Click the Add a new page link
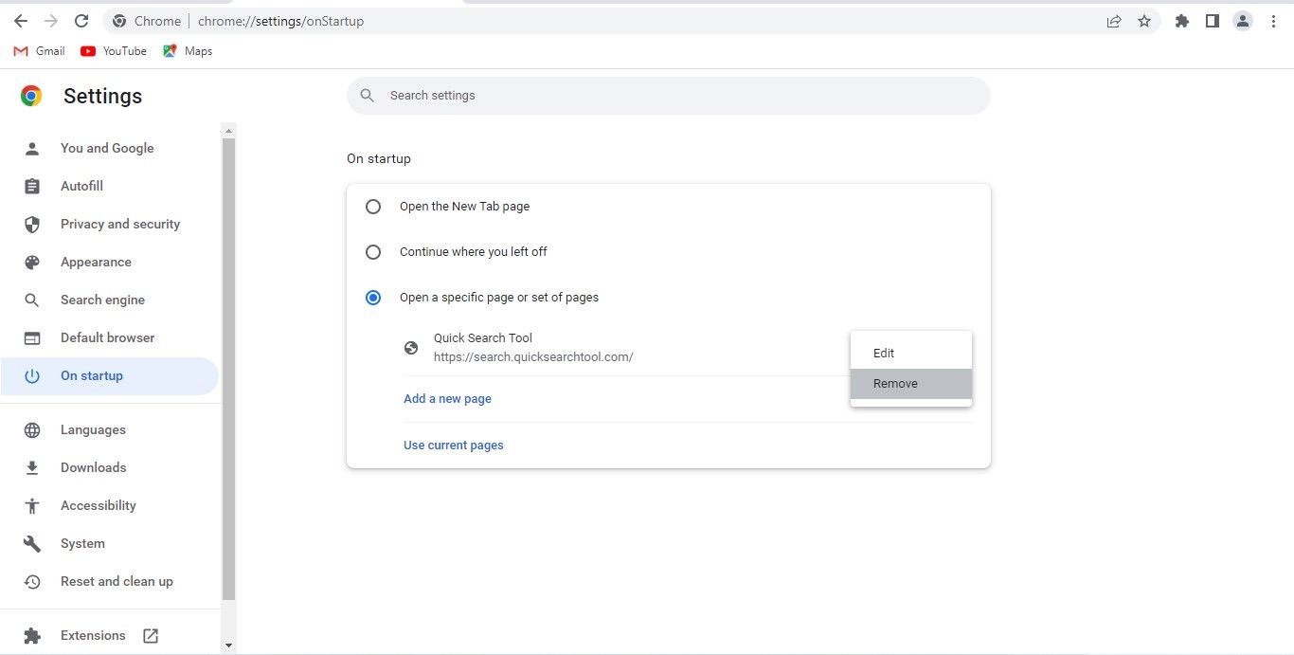The height and width of the screenshot is (655, 1294). pos(447,398)
